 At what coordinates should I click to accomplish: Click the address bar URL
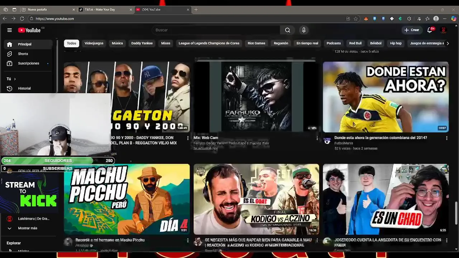tap(55, 19)
